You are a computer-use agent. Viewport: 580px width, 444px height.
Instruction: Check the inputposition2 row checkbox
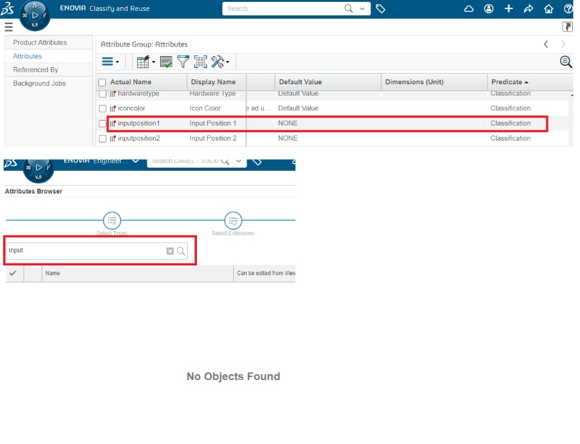[103, 139]
